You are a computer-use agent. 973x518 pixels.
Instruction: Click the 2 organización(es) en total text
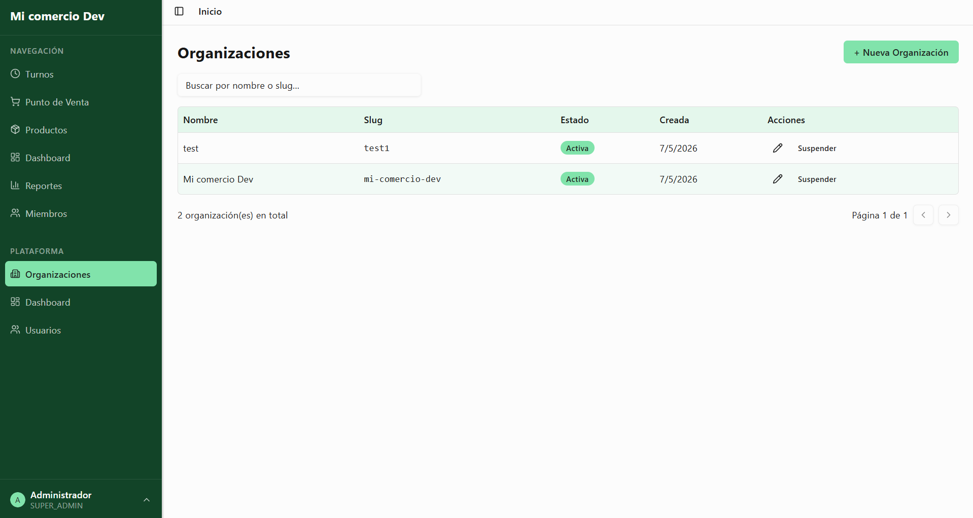232,215
